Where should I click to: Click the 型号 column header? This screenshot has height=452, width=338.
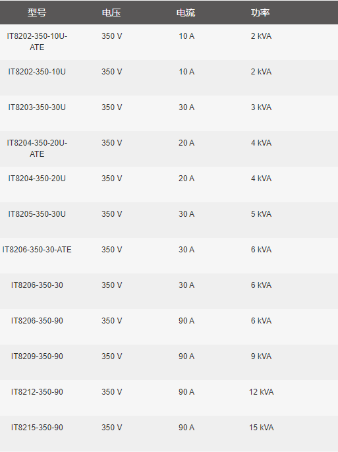[x=37, y=13]
